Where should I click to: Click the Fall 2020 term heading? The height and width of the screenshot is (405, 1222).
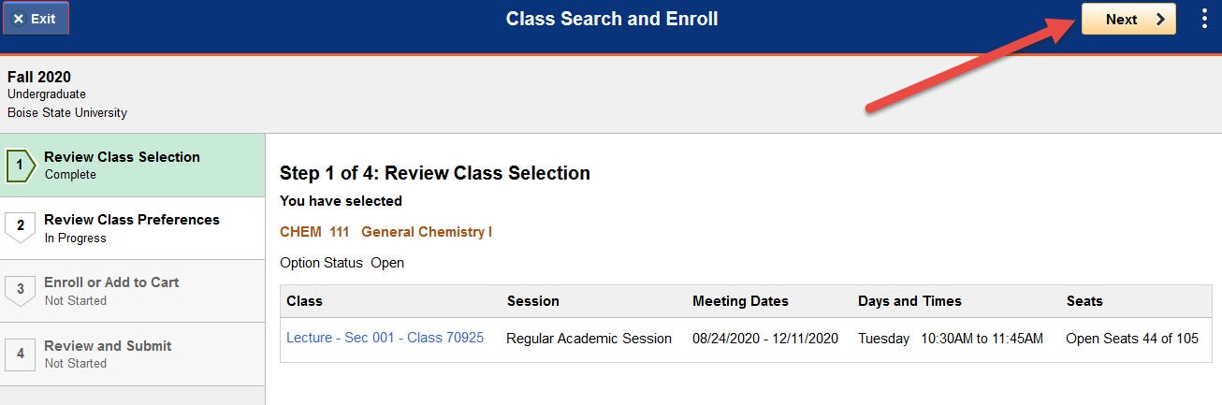(39, 77)
